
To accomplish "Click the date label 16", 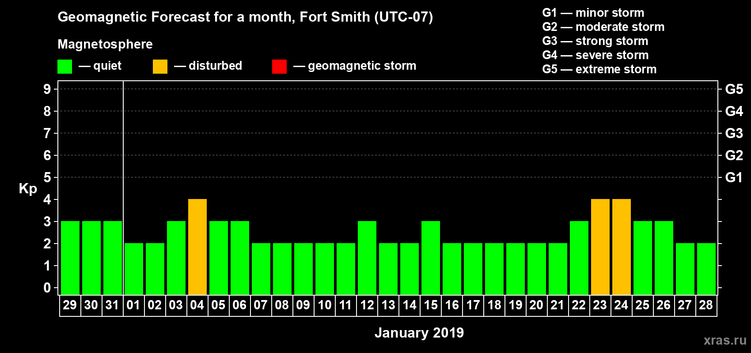I will pos(451,305).
